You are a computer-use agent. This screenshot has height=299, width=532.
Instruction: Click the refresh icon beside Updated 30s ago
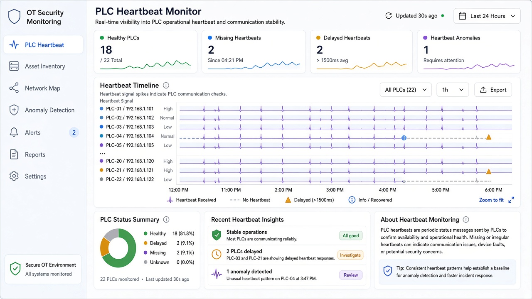389,16
